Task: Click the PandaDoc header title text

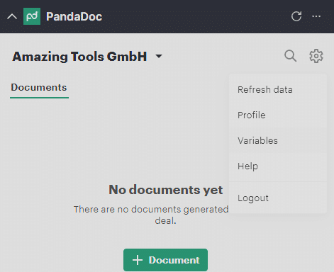Action: click(x=74, y=16)
